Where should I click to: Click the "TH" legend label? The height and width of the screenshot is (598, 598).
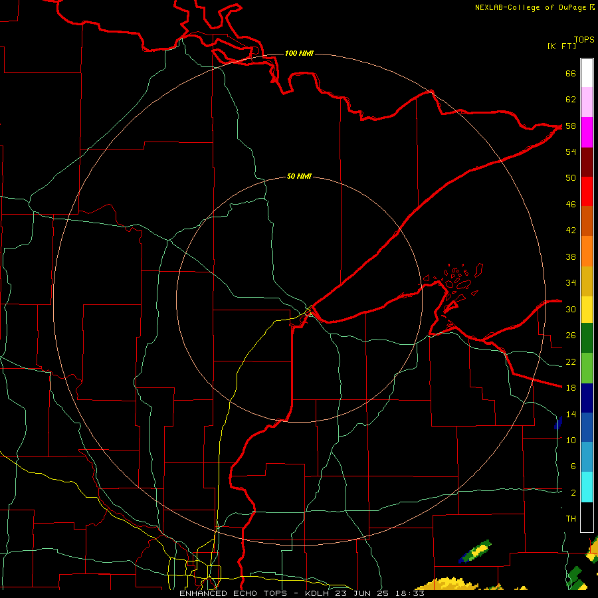571,519
